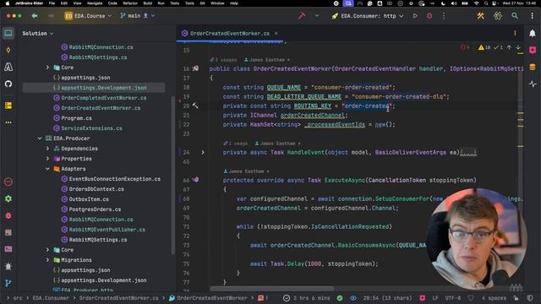Screen dimensions: 541x304
Task: Open the Git branch tool window icon
Action: pyautogui.click(x=8, y=283)
